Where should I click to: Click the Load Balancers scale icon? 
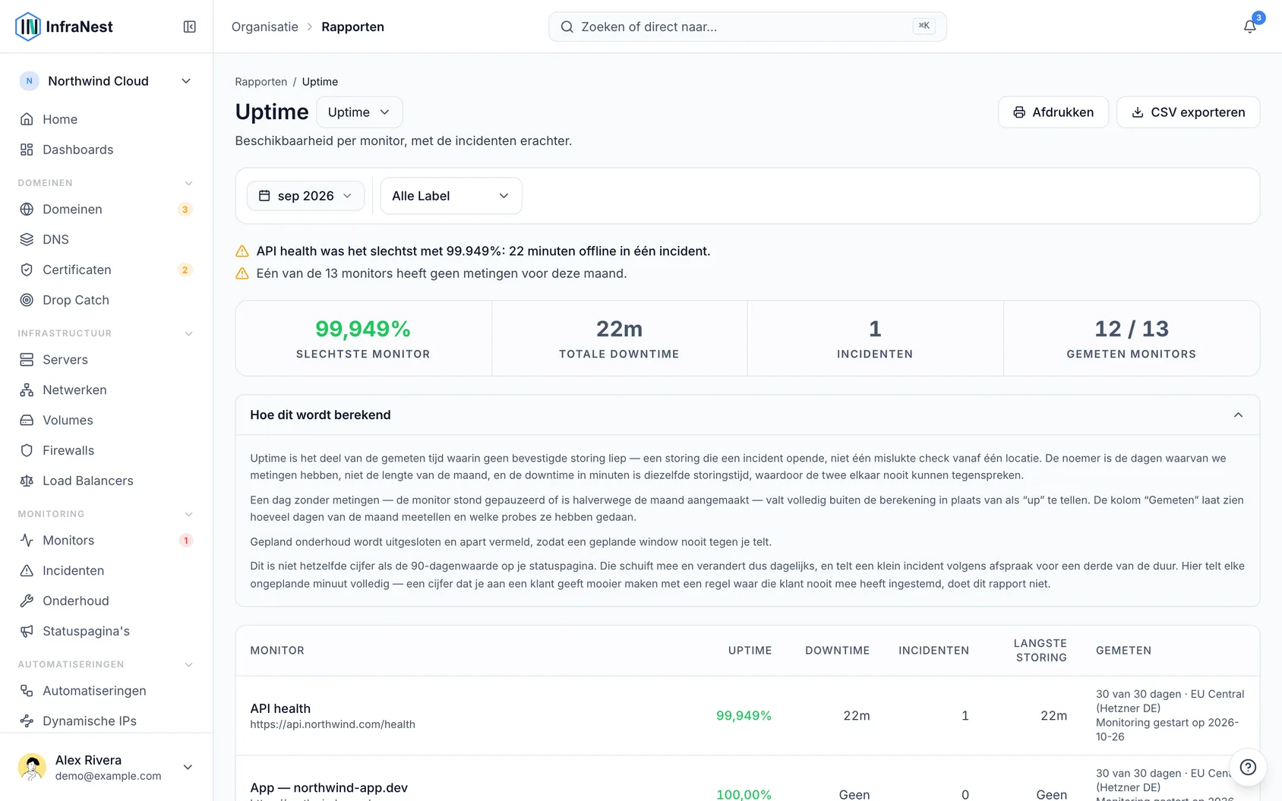point(27,481)
